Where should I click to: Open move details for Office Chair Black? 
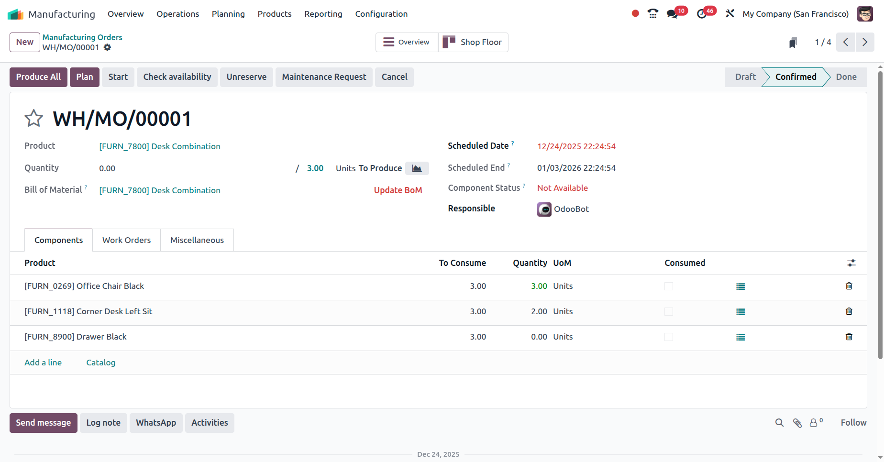tap(740, 286)
